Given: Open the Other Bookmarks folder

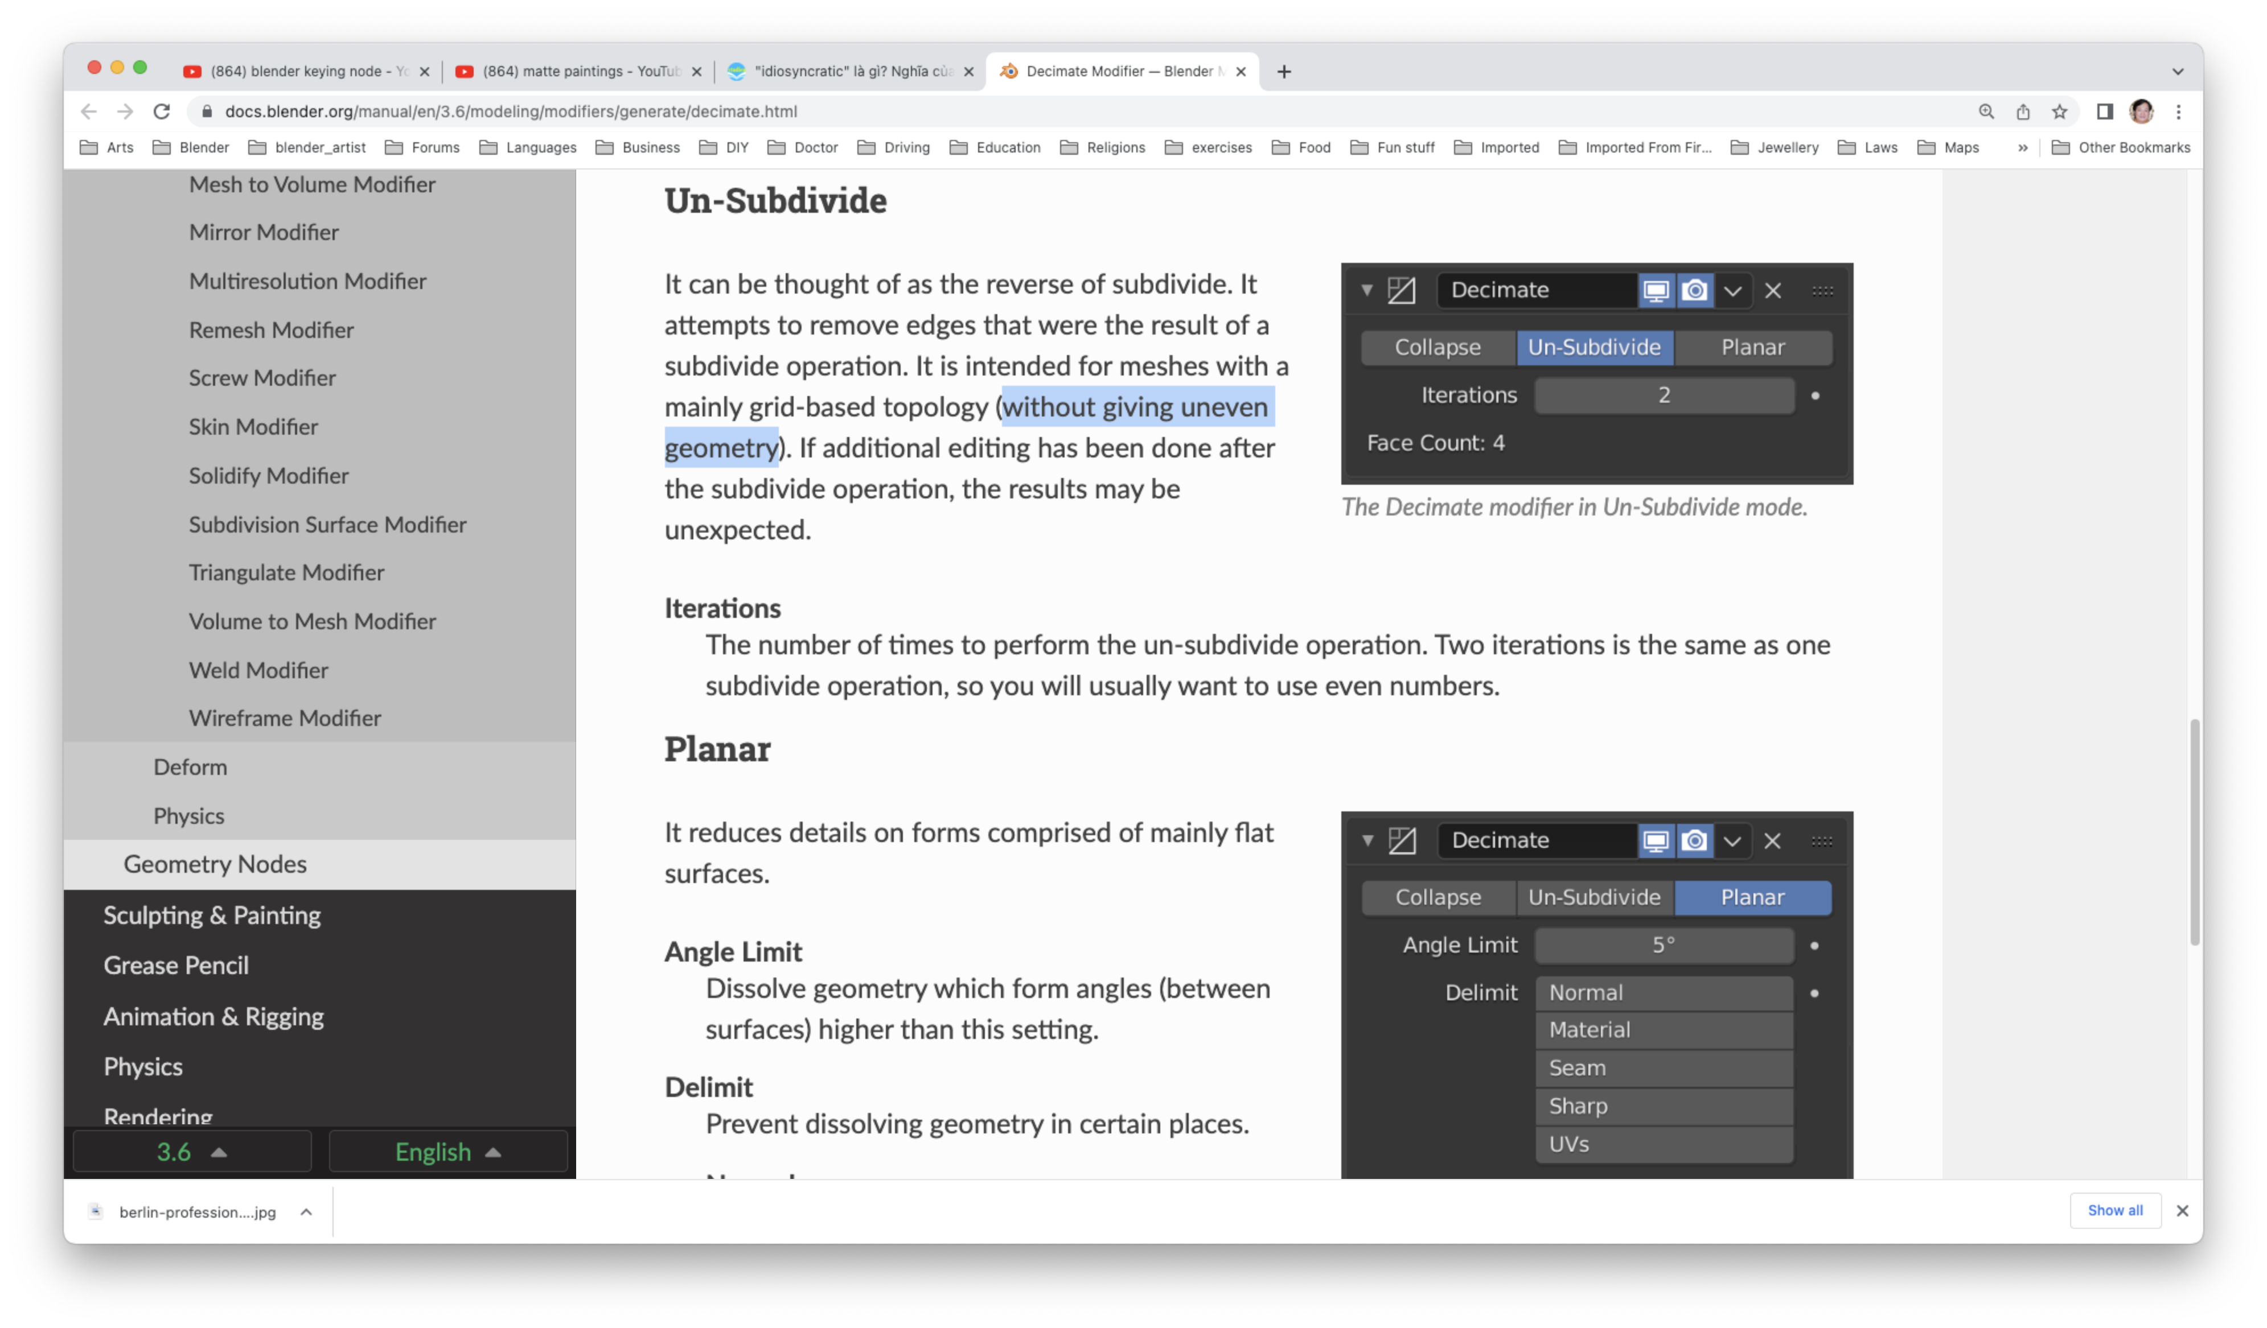Looking at the screenshot, I should coord(2120,147).
